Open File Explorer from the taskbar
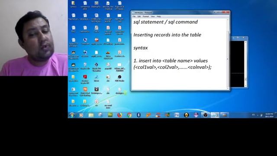The image size is (277, 156). click(x=91, y=115)
